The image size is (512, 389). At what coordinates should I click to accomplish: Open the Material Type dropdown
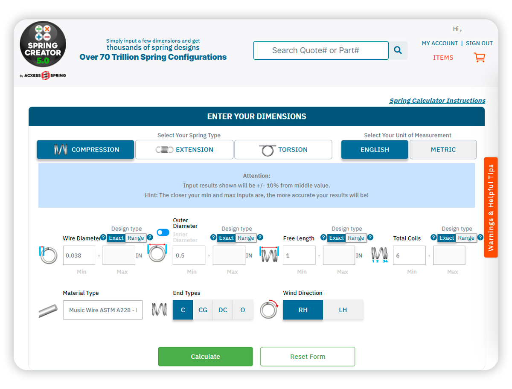coord(102,310)
